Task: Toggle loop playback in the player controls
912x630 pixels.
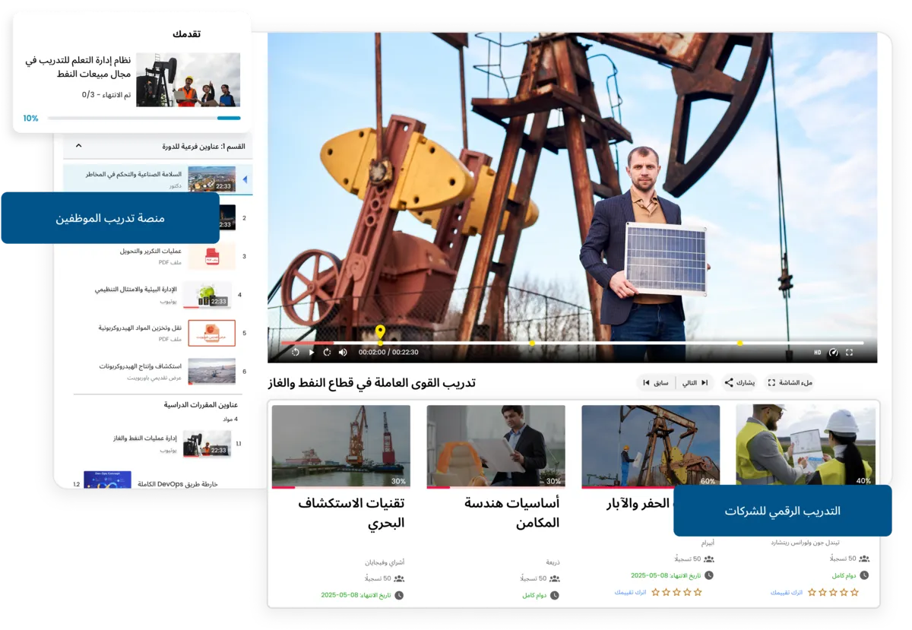Action: [327, 352]
